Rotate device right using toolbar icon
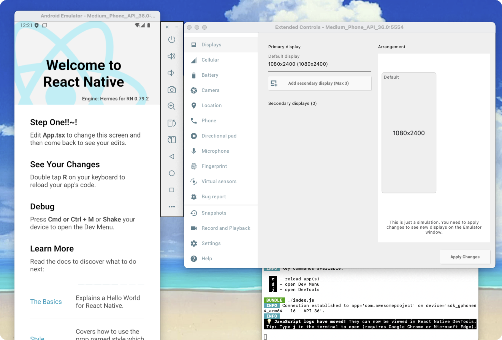The height and width of the screenshot is (340, 502). (x=171, y=140)
